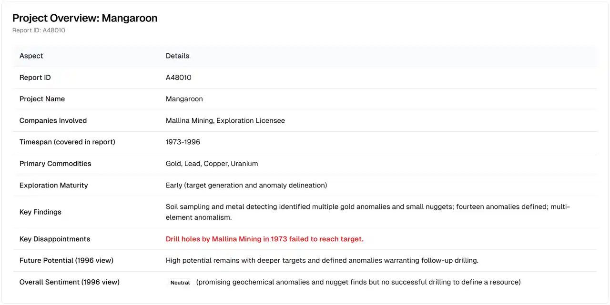Select the 'Key Disappointments' row label

[x=55, y=239]
